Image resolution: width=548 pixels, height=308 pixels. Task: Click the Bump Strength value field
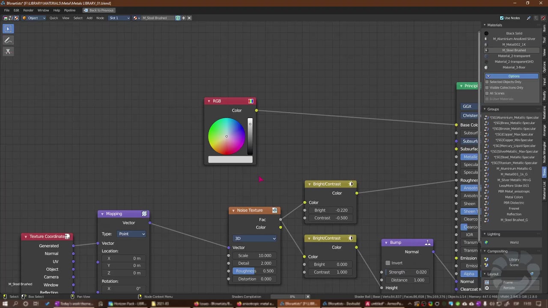click(407, 272)
